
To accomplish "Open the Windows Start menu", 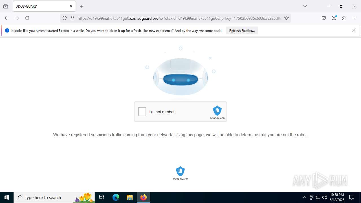I will tap(7, 197).
